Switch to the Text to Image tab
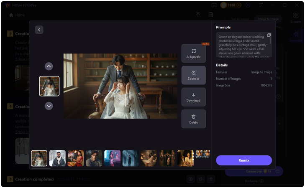 tap(240, 19)
